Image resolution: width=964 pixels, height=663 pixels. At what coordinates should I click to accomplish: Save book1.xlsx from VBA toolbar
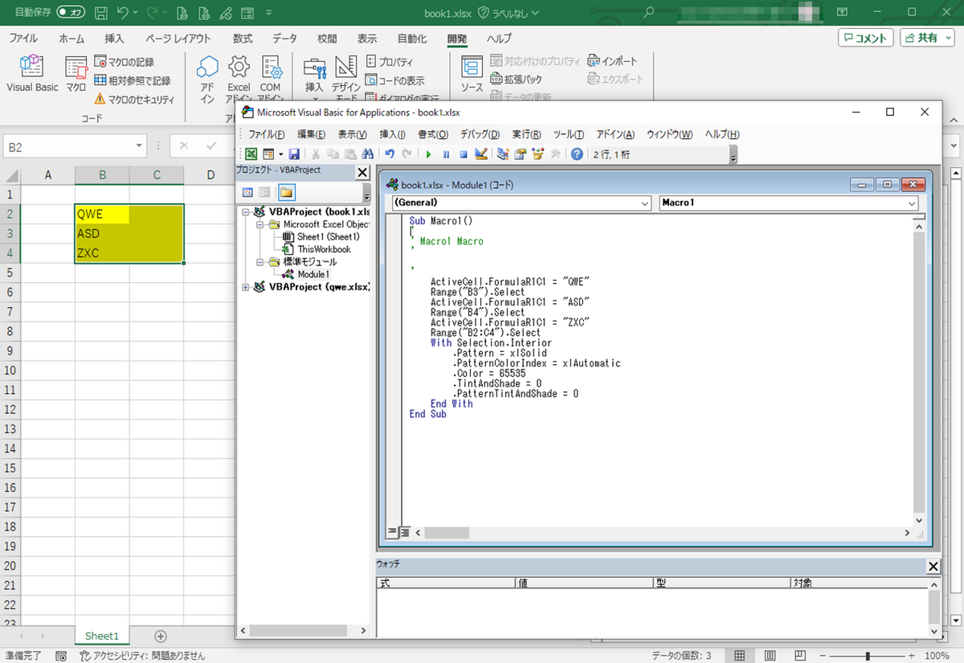[294, 154]
